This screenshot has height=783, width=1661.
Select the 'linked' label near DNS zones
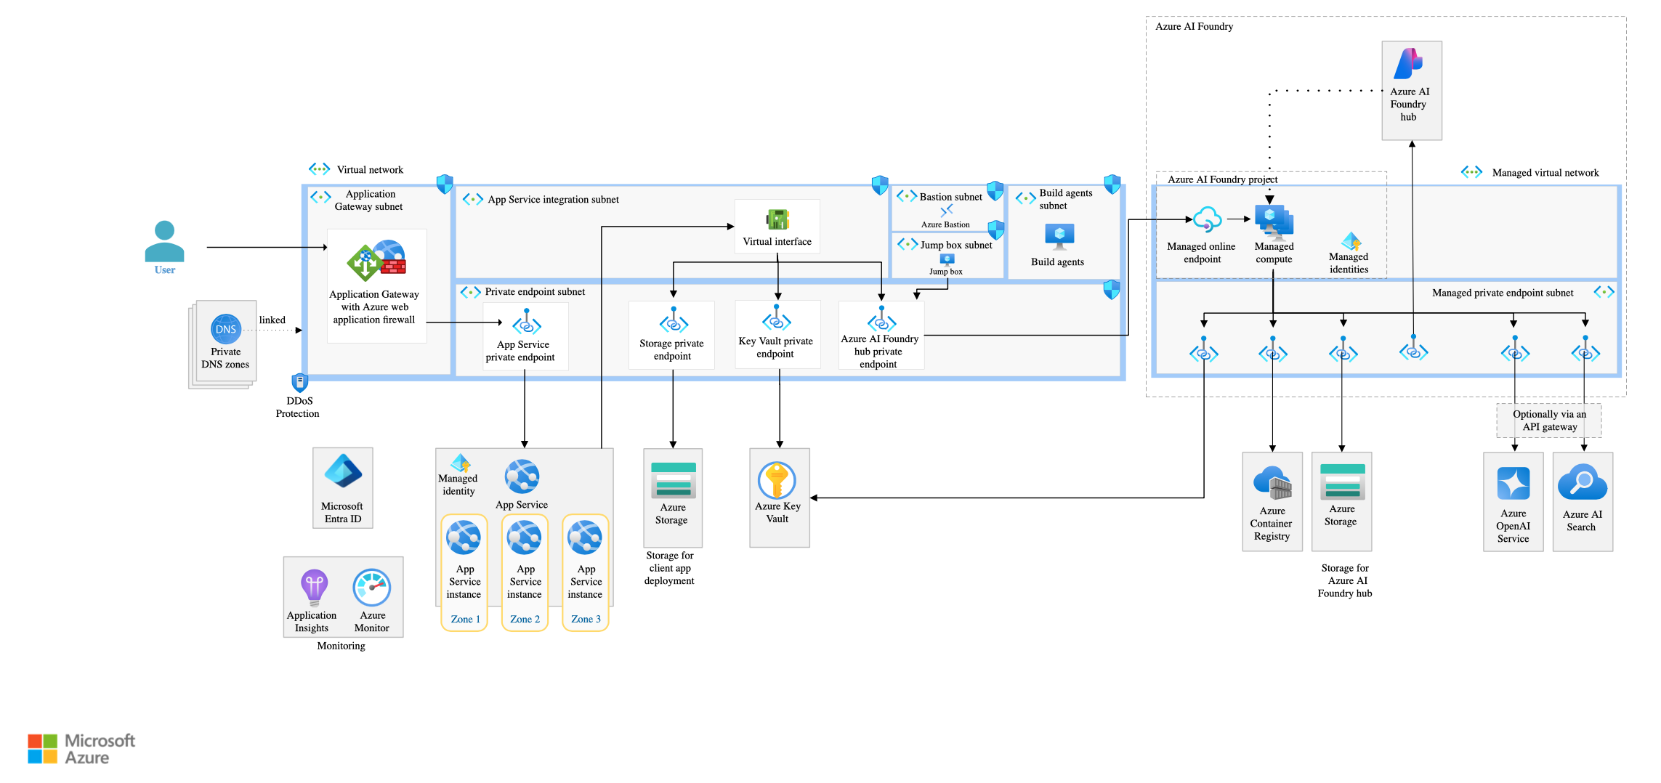click(272, 320)
